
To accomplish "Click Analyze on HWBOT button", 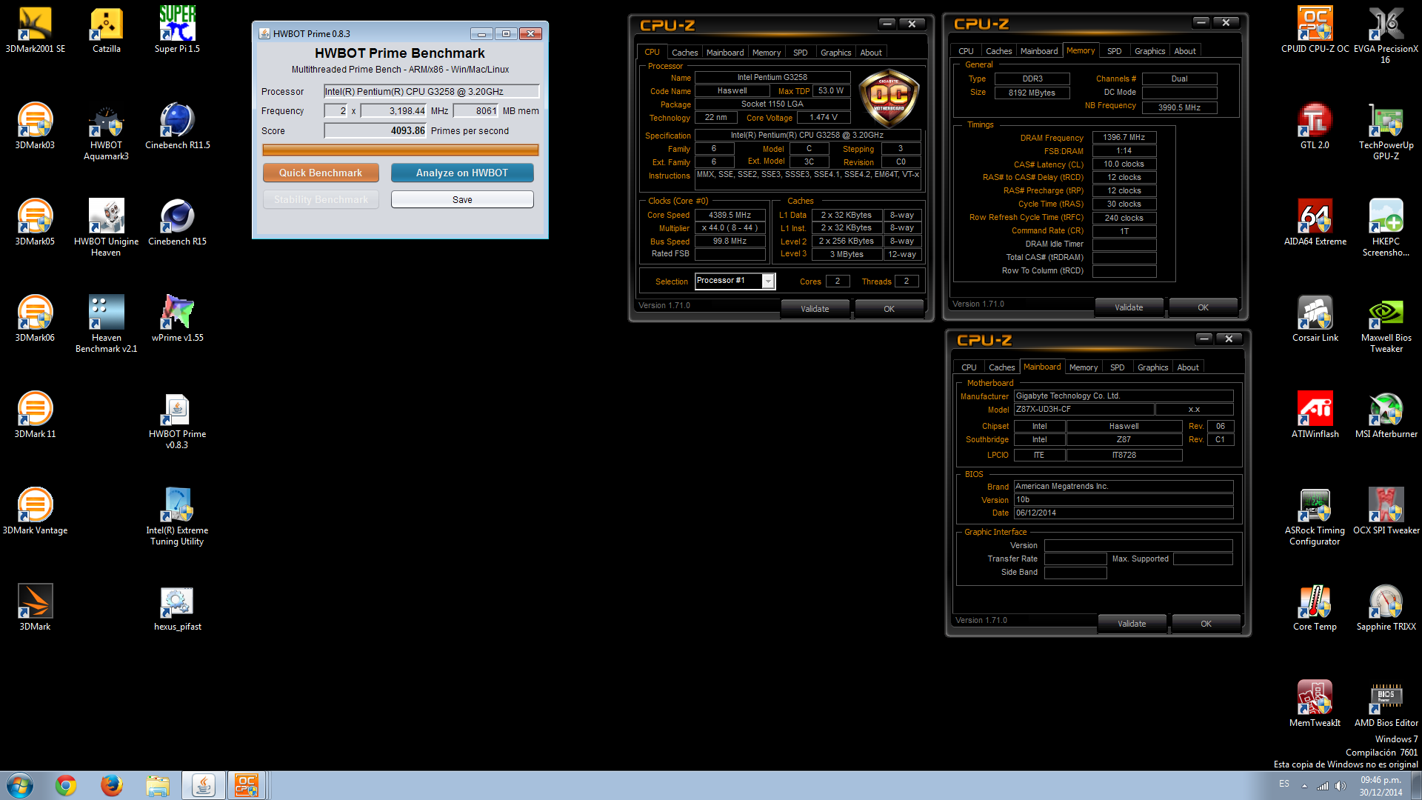I will point(462,173).
